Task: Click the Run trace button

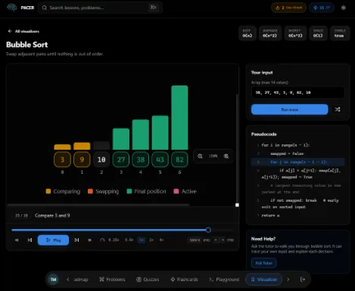Action: tap(290, 110)
